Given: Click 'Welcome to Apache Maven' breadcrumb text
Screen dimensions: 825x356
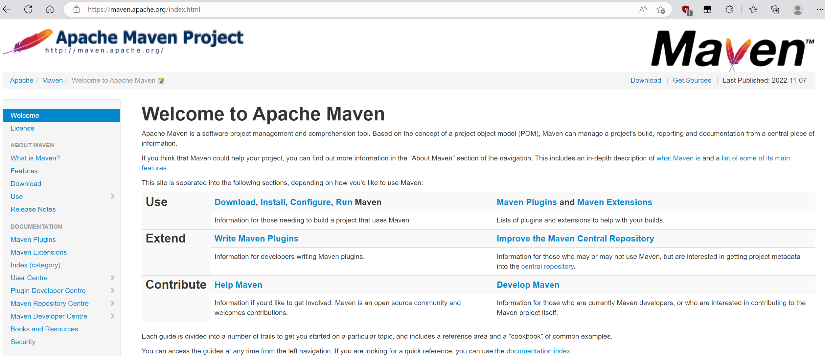Looking at the screenshot, I should pyautogui.click(x=113, y=80).
